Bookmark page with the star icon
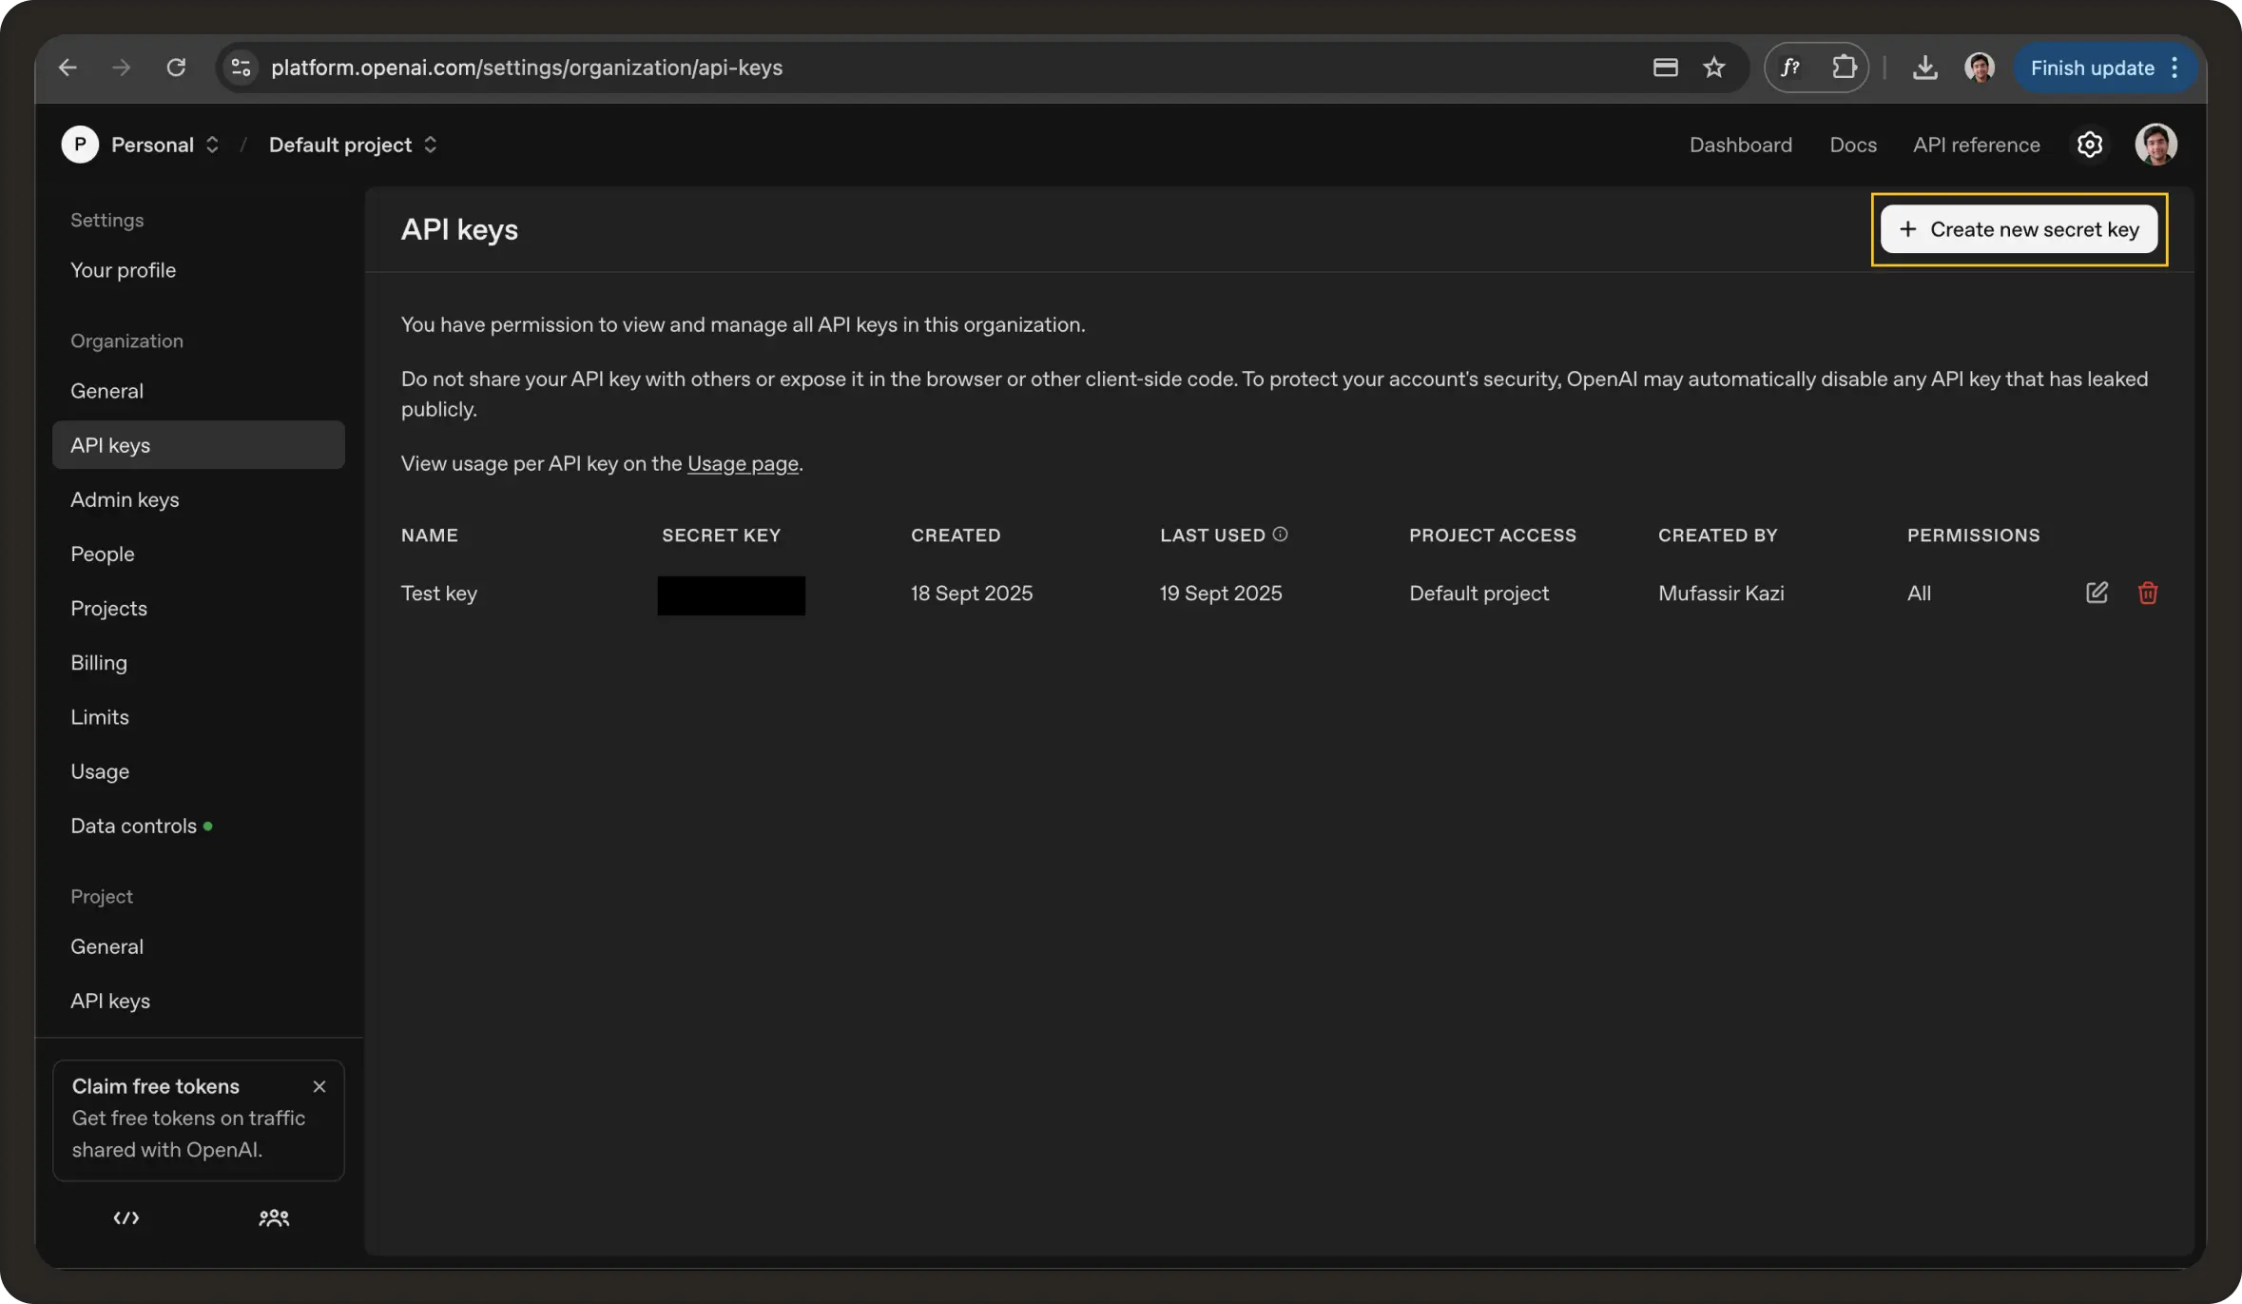Screen dimensions: 2242x1304 coord(1713,68)
